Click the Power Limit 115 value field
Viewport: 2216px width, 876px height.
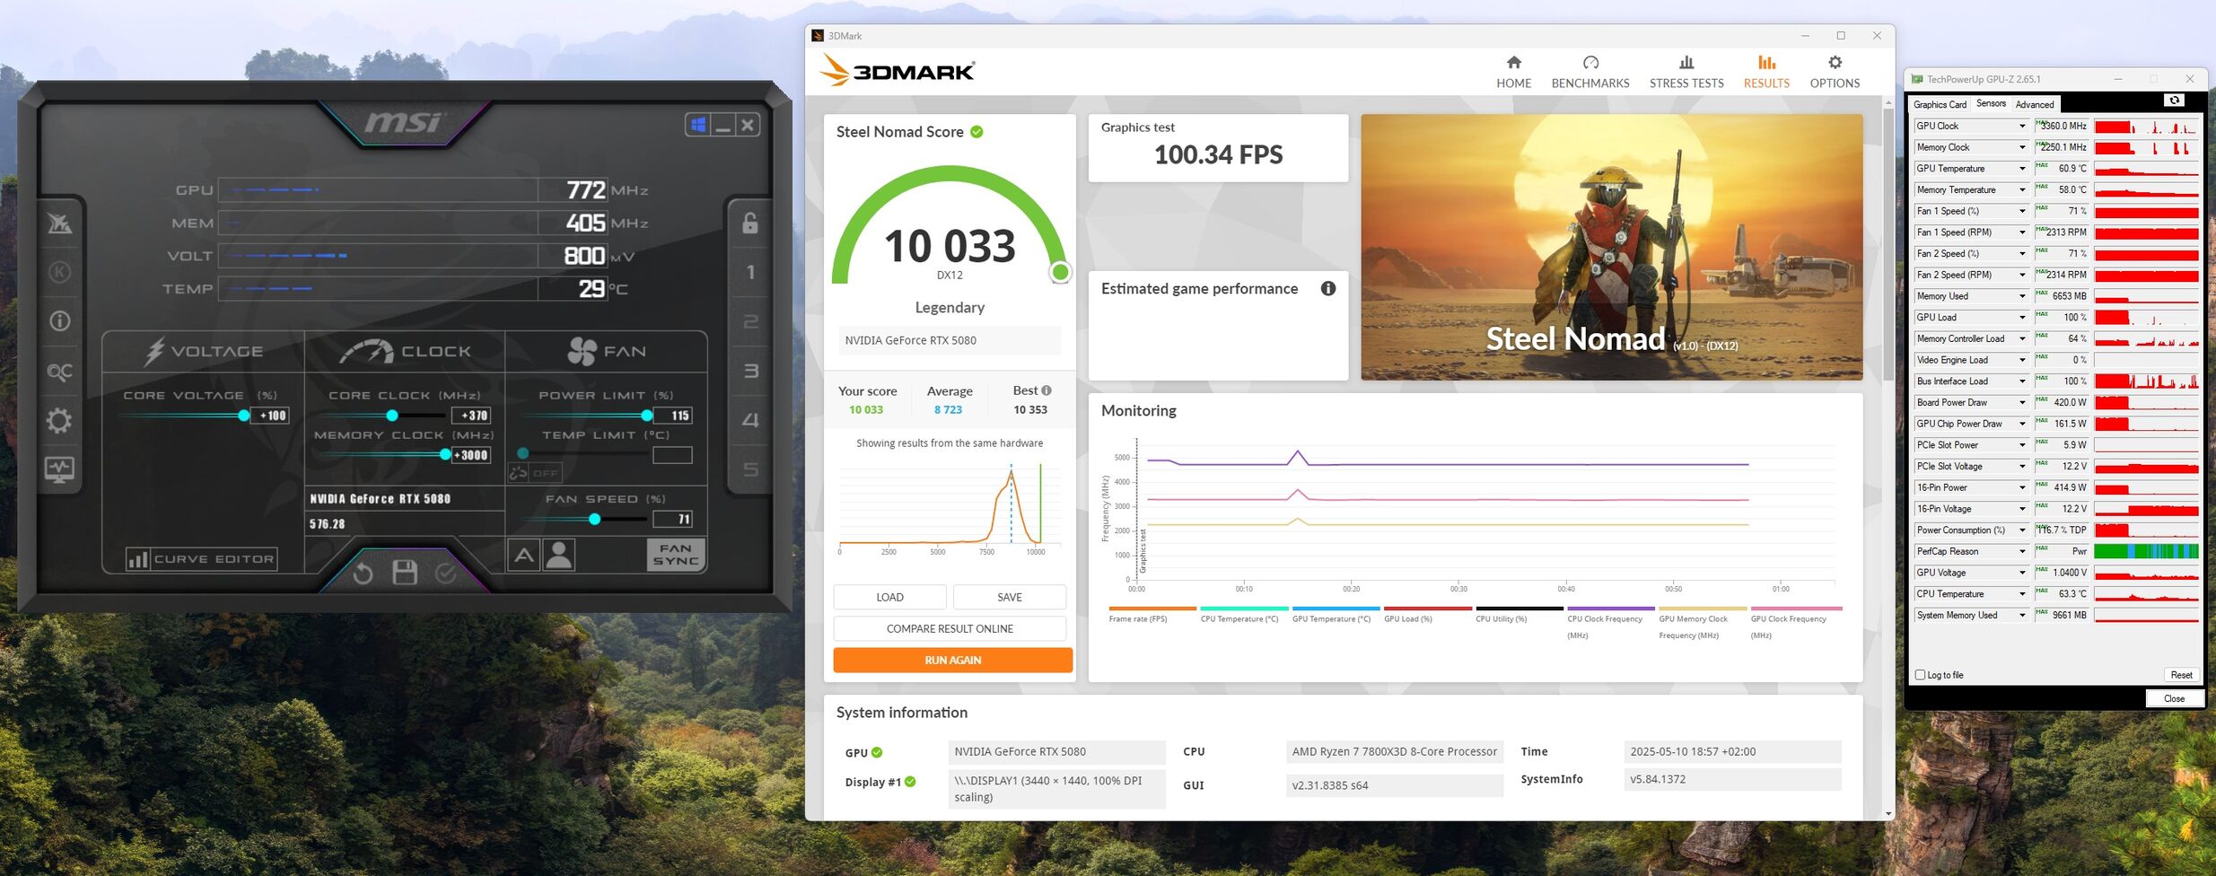pos(673,416)
